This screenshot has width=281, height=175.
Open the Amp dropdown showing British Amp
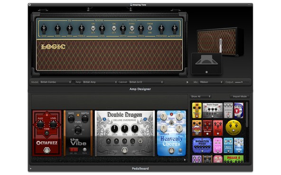pyautogui.click(x=100, y=82)
